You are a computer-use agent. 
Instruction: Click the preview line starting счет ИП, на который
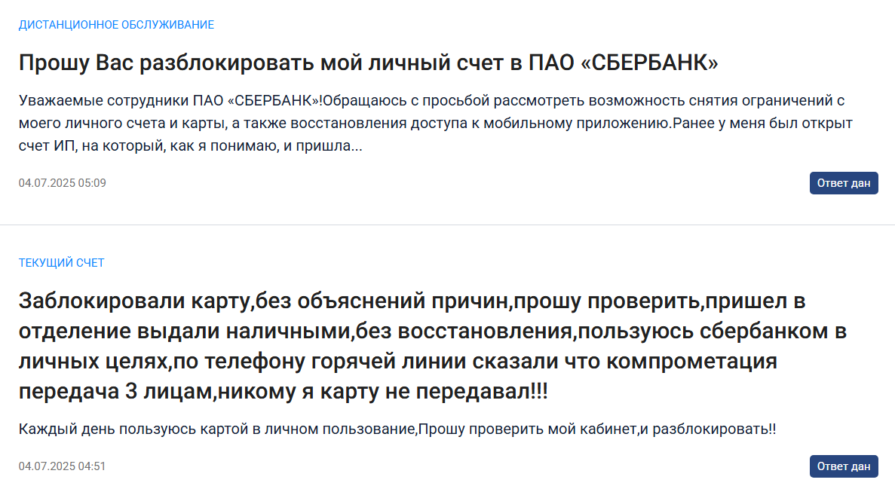pos(191,146)
